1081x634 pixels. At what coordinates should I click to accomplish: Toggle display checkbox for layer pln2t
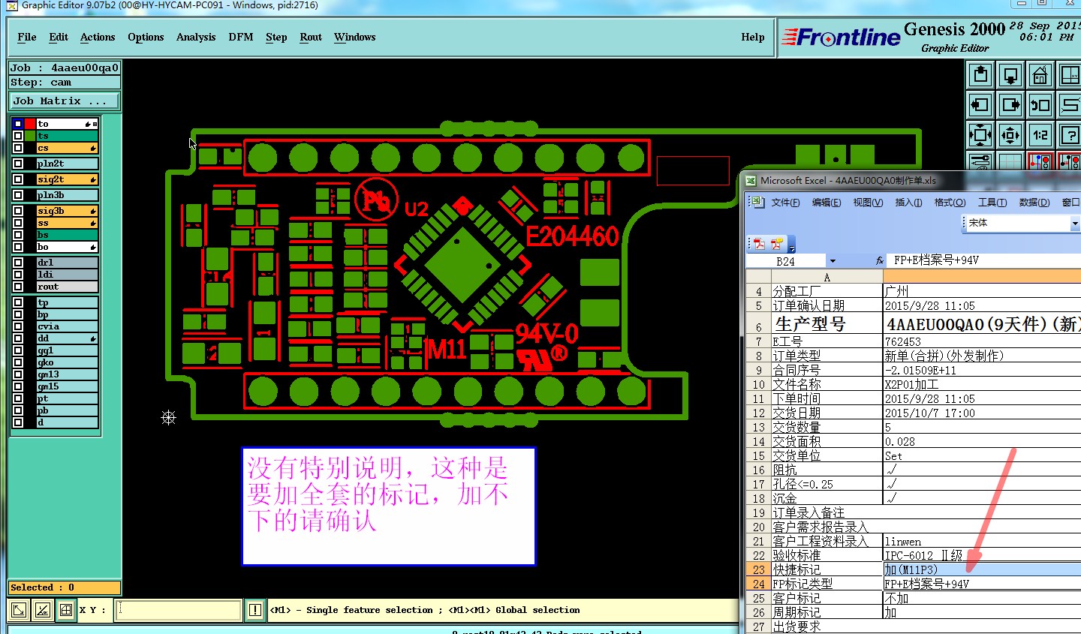(18, 164)
